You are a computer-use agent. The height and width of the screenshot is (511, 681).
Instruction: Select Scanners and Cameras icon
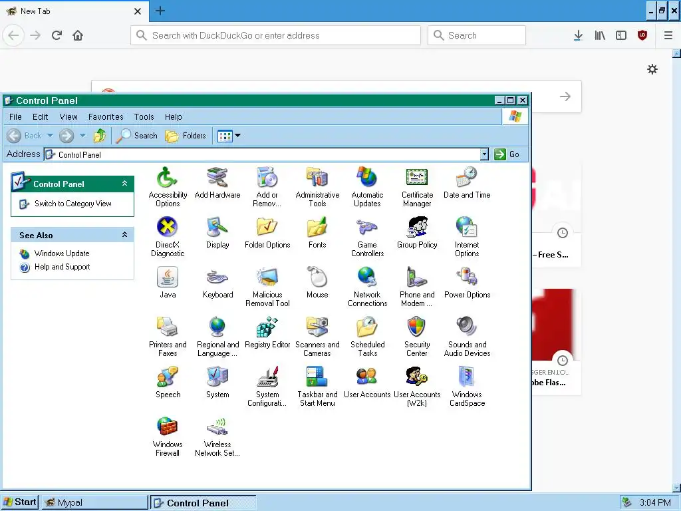pos(317,327)
